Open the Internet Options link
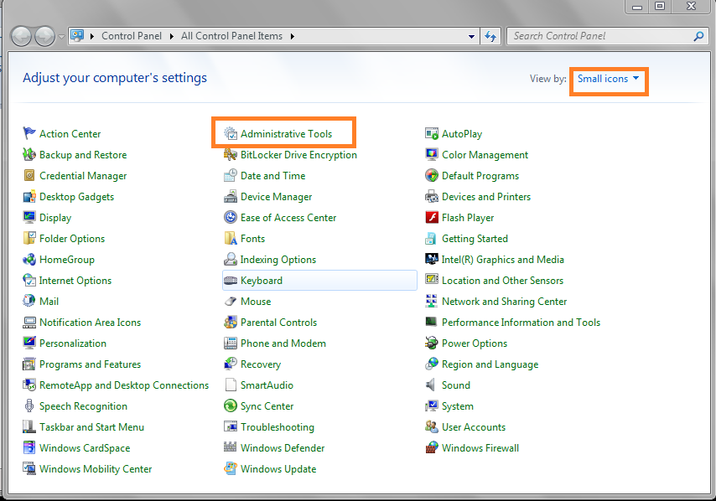 [75, 281]
